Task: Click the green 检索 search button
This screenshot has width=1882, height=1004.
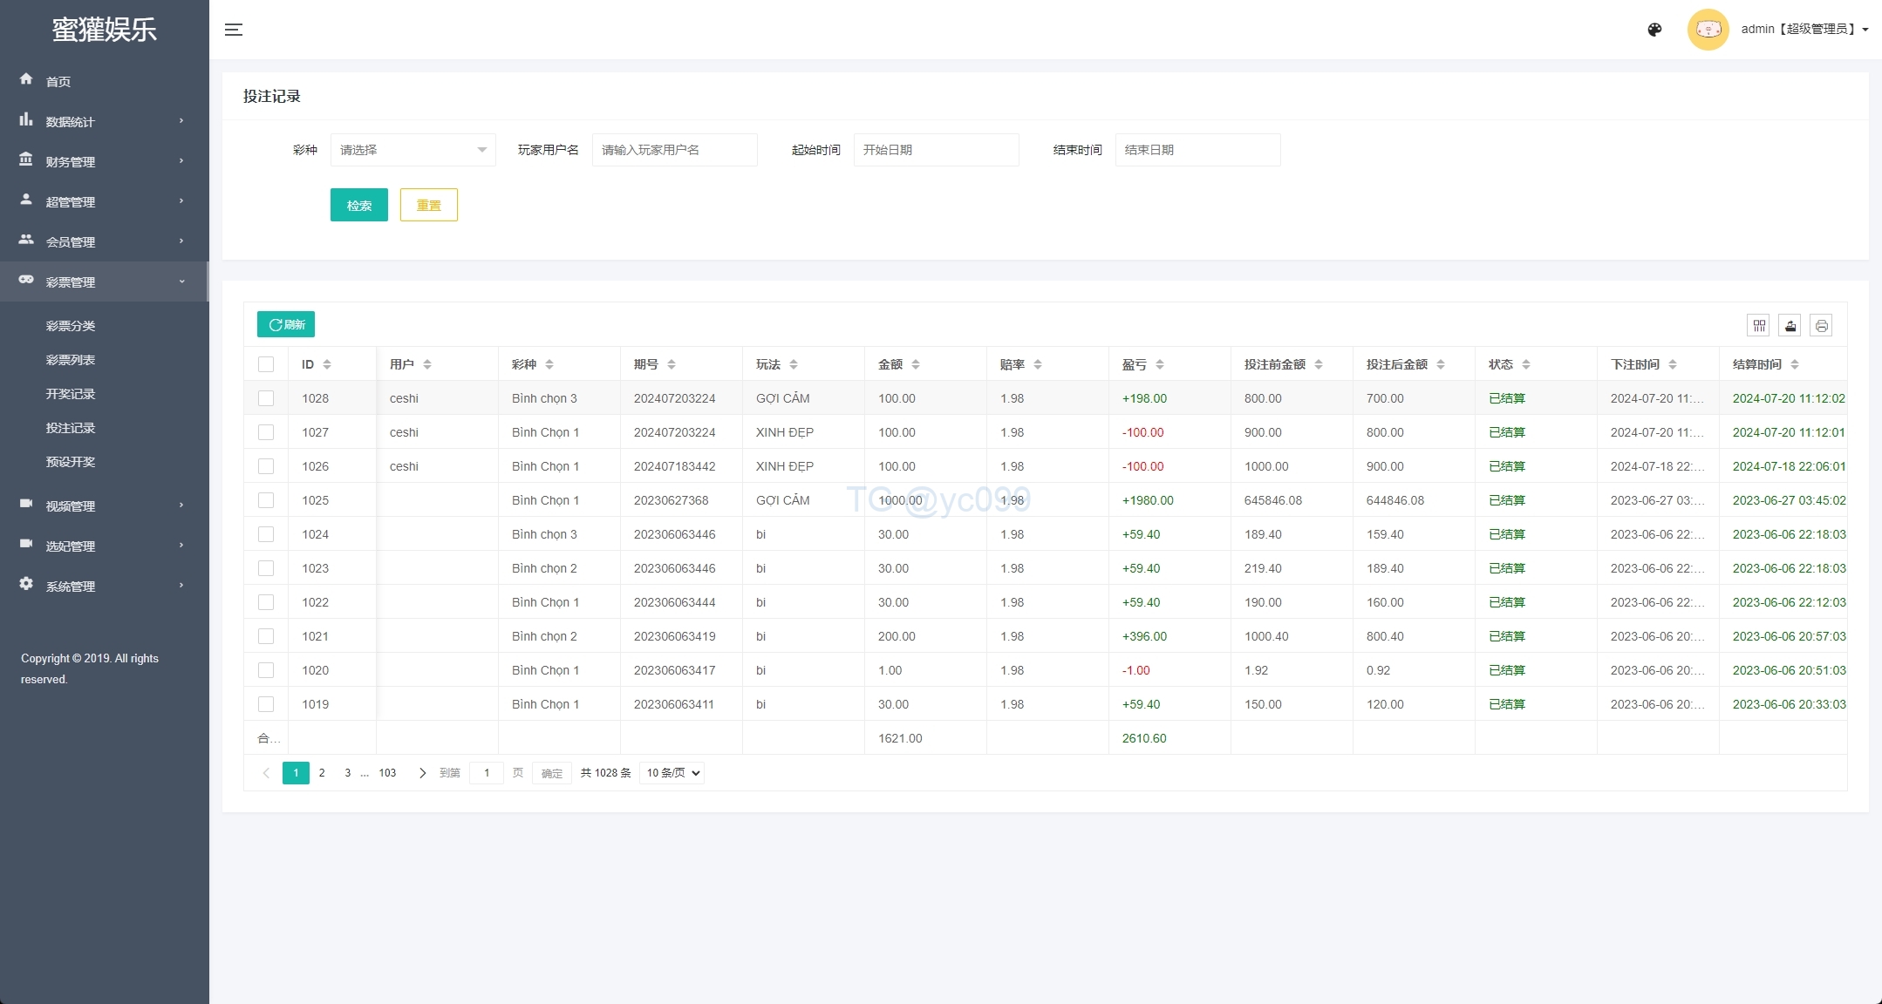Action: [358, 206]
